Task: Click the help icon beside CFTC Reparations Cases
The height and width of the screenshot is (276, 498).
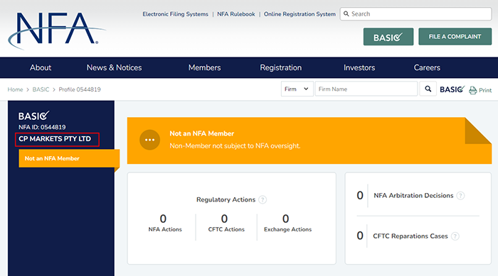Action: (x=455, y=236)
